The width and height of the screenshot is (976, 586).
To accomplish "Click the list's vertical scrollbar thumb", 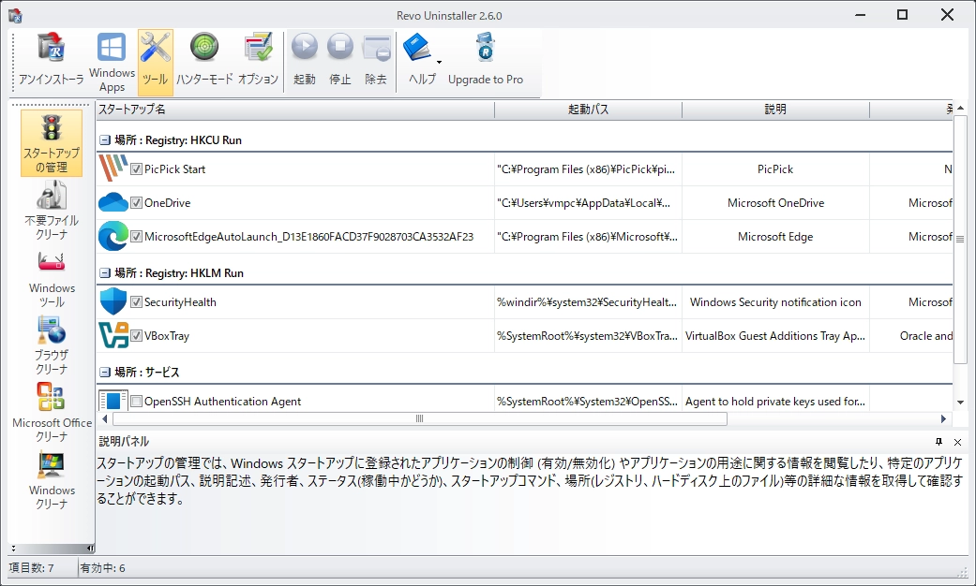I will [x=960, y=239].
